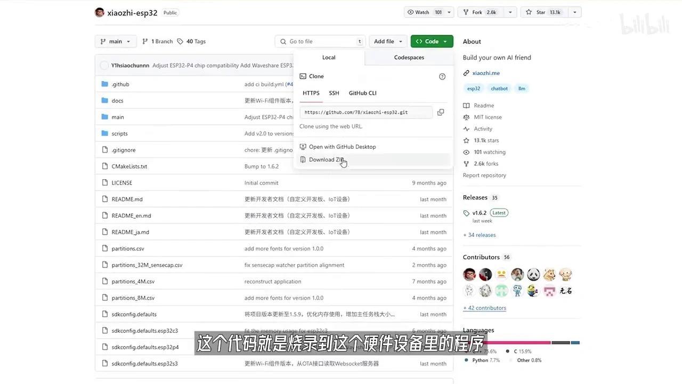Open sdkconfig.defaults file
Image resolution: width=682 pixels, height=384 pixels.
tap(134, 315)
